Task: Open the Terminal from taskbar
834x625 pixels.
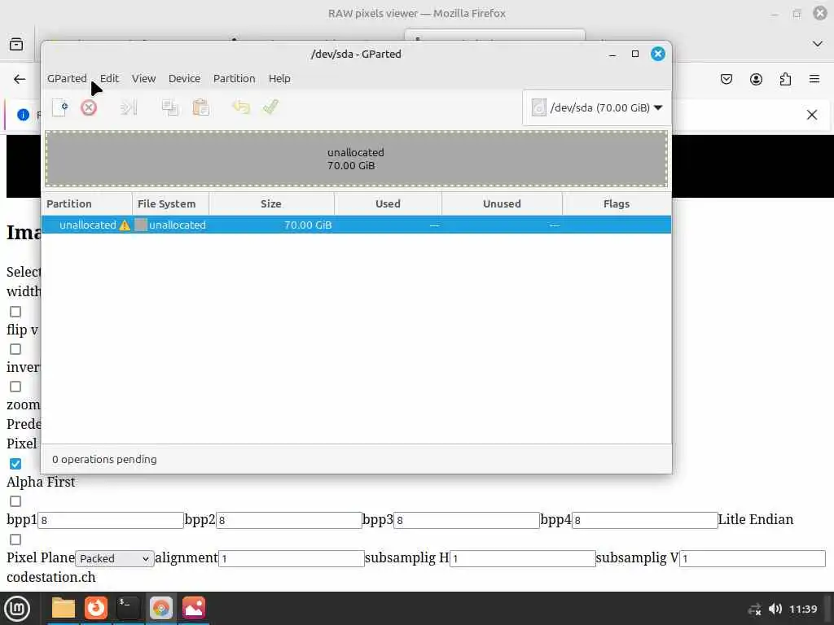Action: [x=128, y=608]
